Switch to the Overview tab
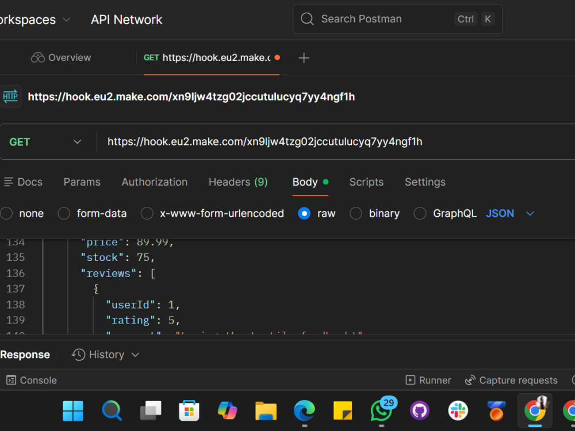 coord(61,57)
